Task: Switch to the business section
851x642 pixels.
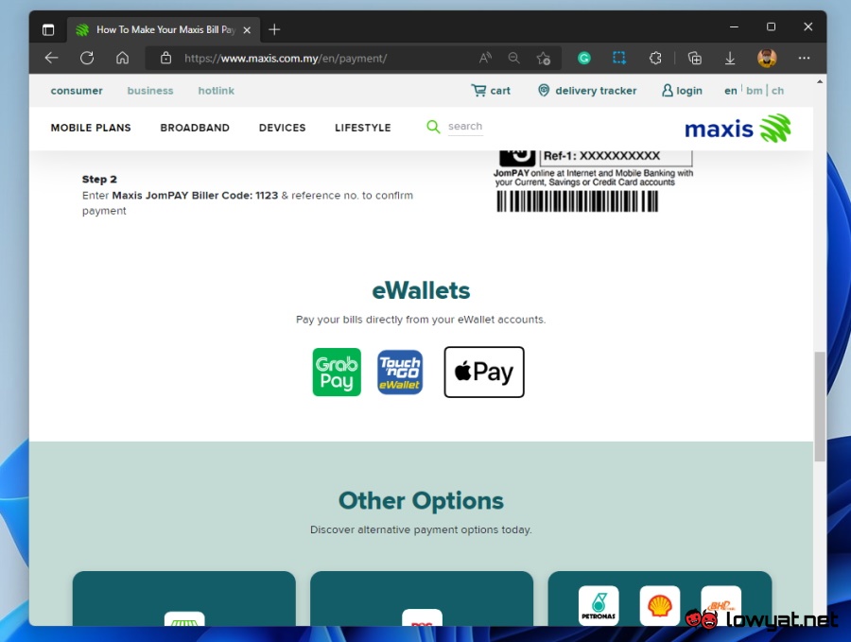Action: tap(150, 91)
